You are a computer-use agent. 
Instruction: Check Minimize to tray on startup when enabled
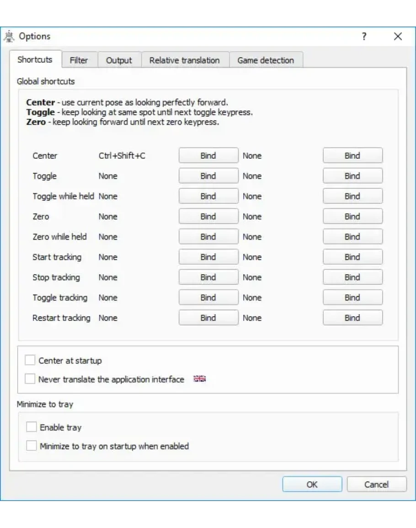(x=31, y=446)
